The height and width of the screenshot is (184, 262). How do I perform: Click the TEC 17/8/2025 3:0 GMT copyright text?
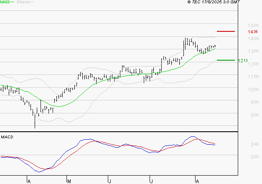point(214,2)
